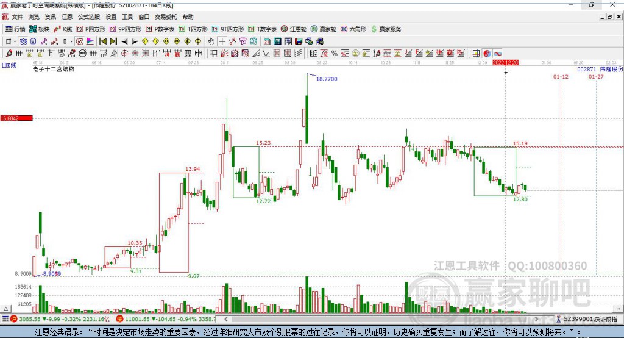
Task: Select the red pen drawing tool
Action: click(9, 54)
